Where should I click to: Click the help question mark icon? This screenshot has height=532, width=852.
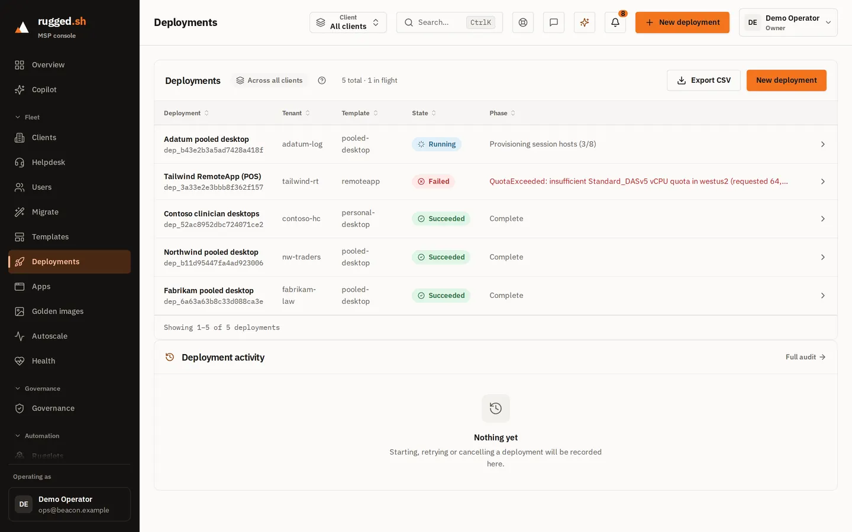point(322,80)
